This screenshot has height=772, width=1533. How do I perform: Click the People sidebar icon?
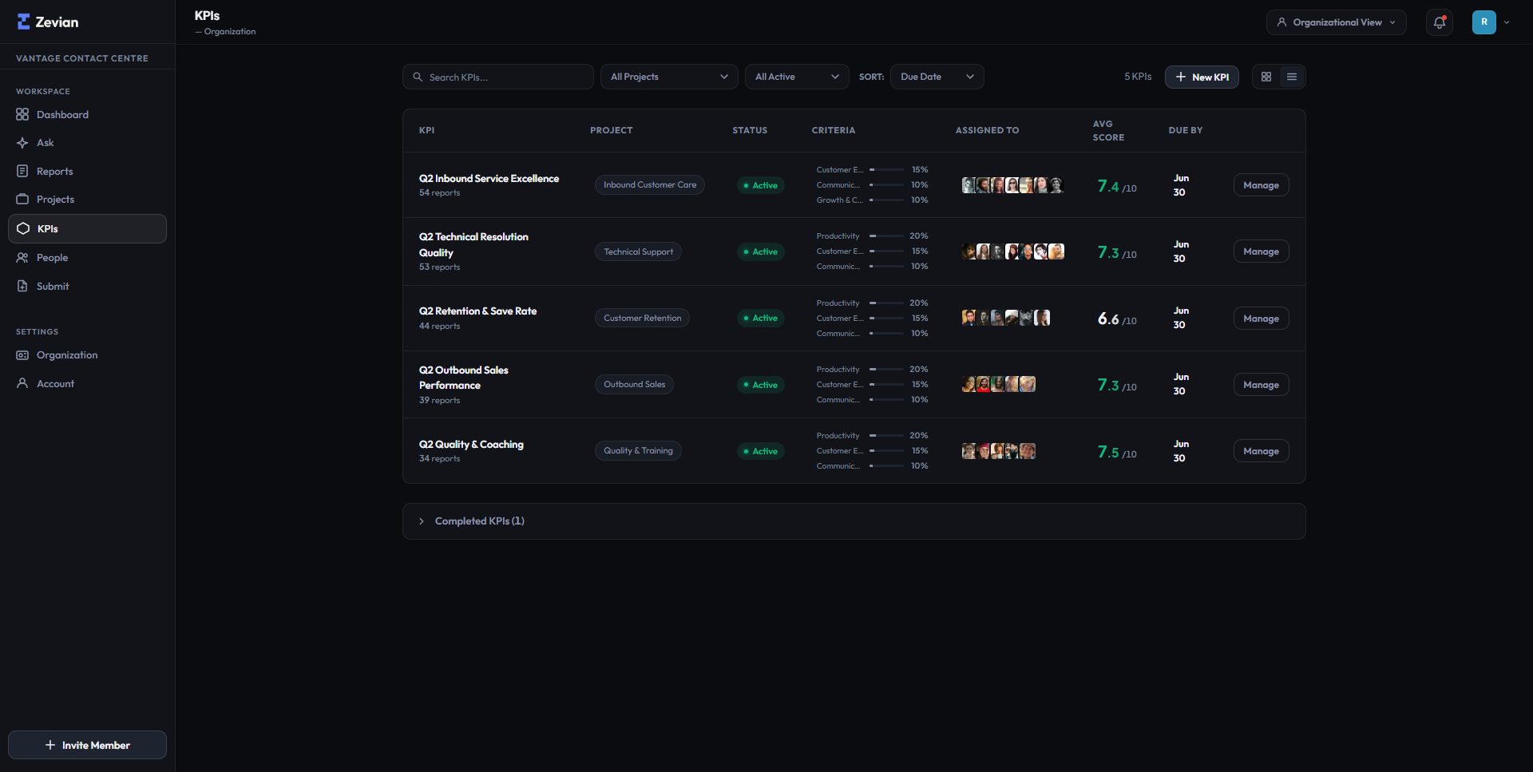[x=22, y=257]
